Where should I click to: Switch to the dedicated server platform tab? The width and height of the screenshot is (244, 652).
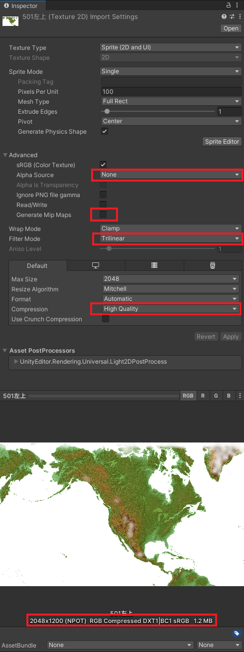pos(154,265)
